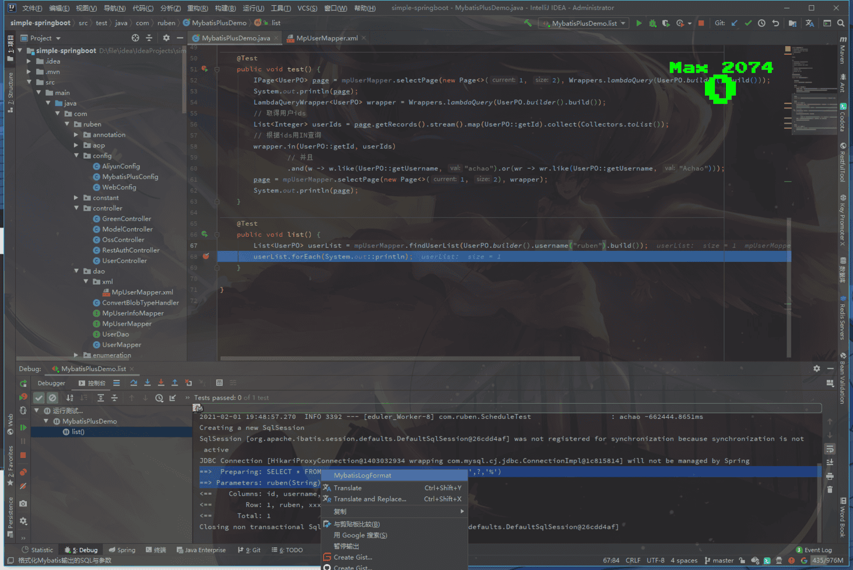Resume the program in the debug panel
This screenshot has width=853, height=570.
[23, 428]
